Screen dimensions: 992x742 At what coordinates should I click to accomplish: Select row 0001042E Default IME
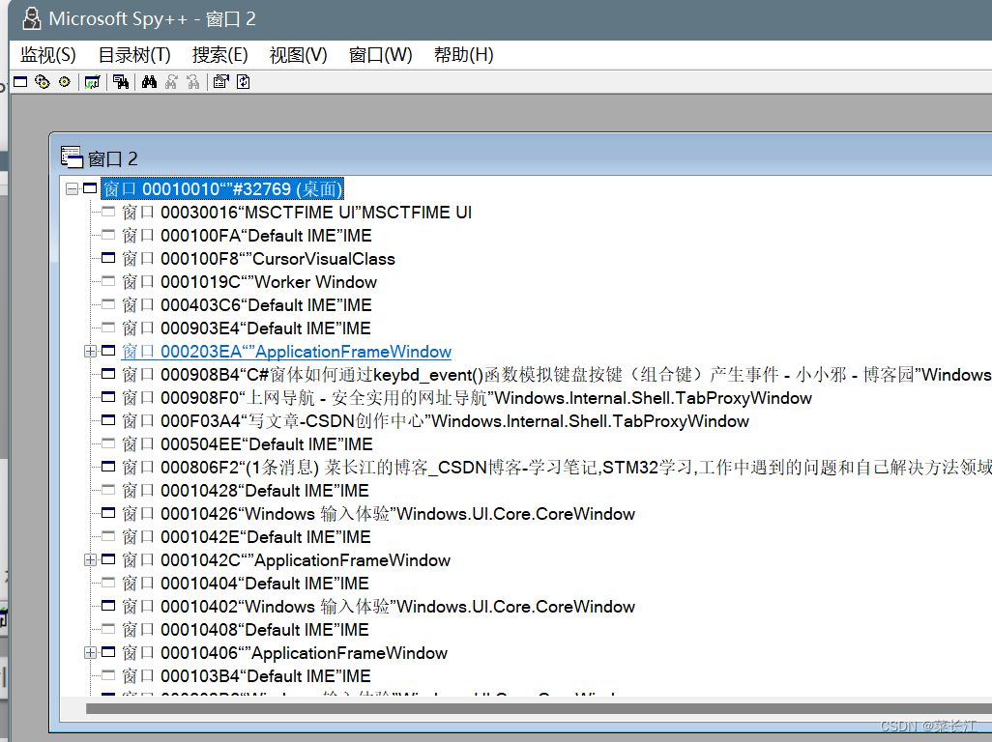[247, 536]
